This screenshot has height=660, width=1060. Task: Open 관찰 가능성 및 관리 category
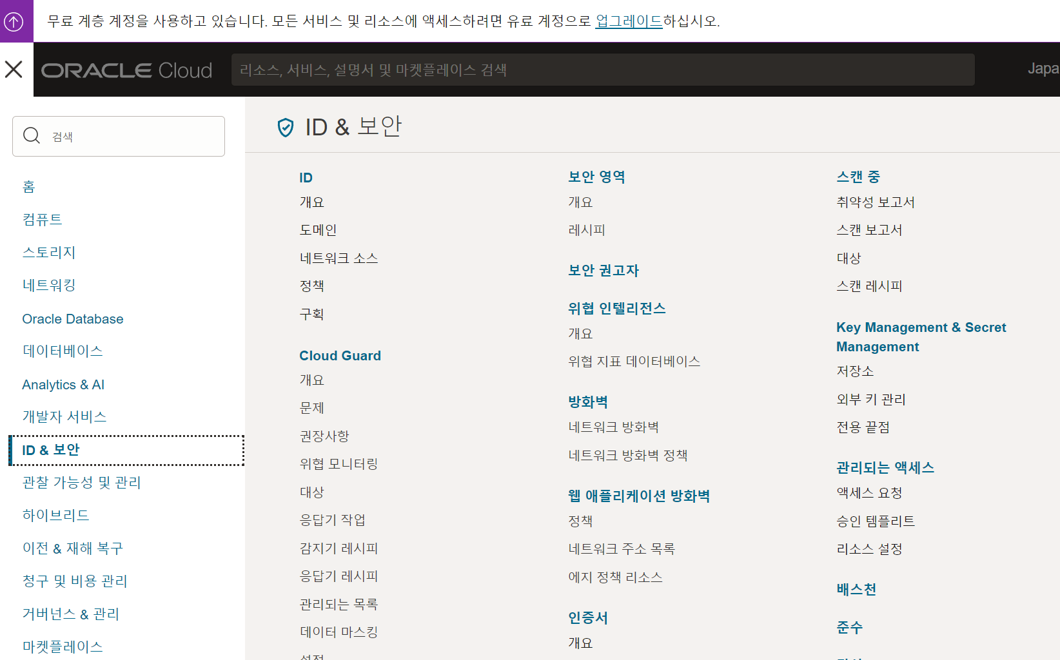tap(81, 483)
